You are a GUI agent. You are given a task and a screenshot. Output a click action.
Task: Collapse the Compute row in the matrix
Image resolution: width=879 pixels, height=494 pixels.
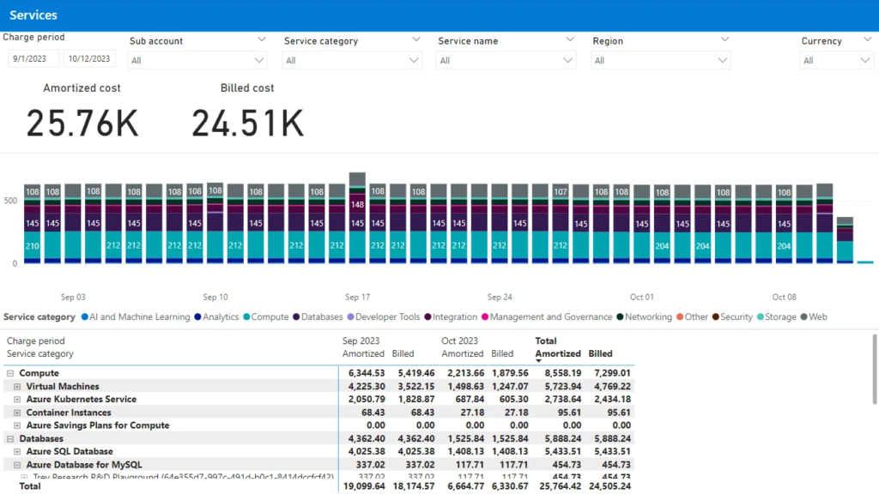tap(10, 374)
